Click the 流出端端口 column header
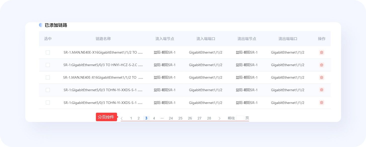Screen dimensions: 366x147 288,39
